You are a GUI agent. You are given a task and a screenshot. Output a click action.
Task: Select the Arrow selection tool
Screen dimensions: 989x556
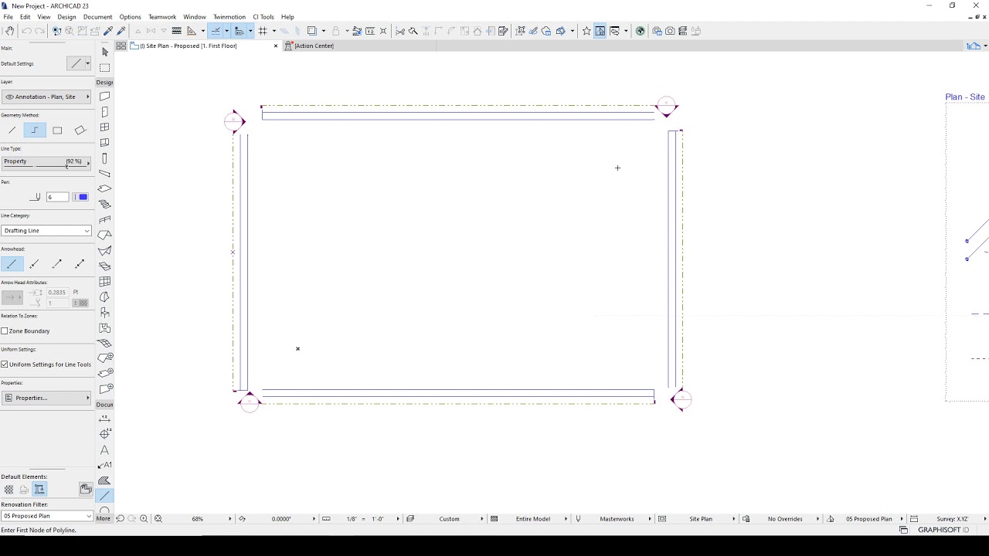pos(105,52)
